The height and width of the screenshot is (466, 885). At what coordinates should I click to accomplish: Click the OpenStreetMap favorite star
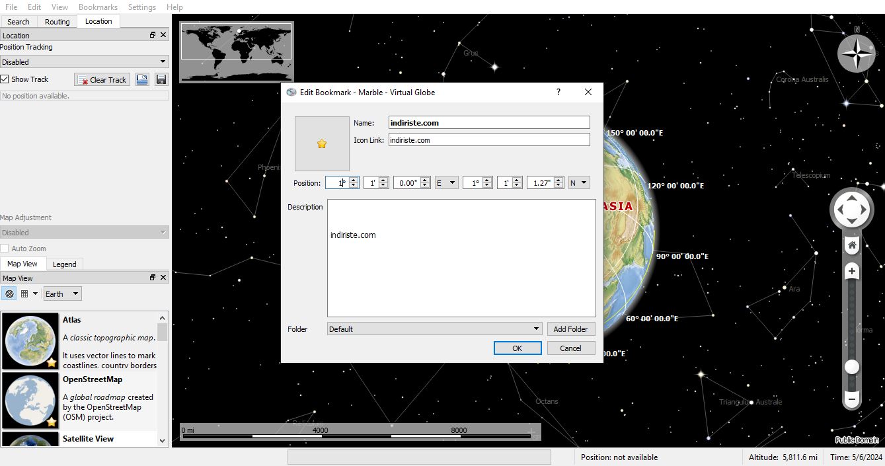(x=52, y=422)
